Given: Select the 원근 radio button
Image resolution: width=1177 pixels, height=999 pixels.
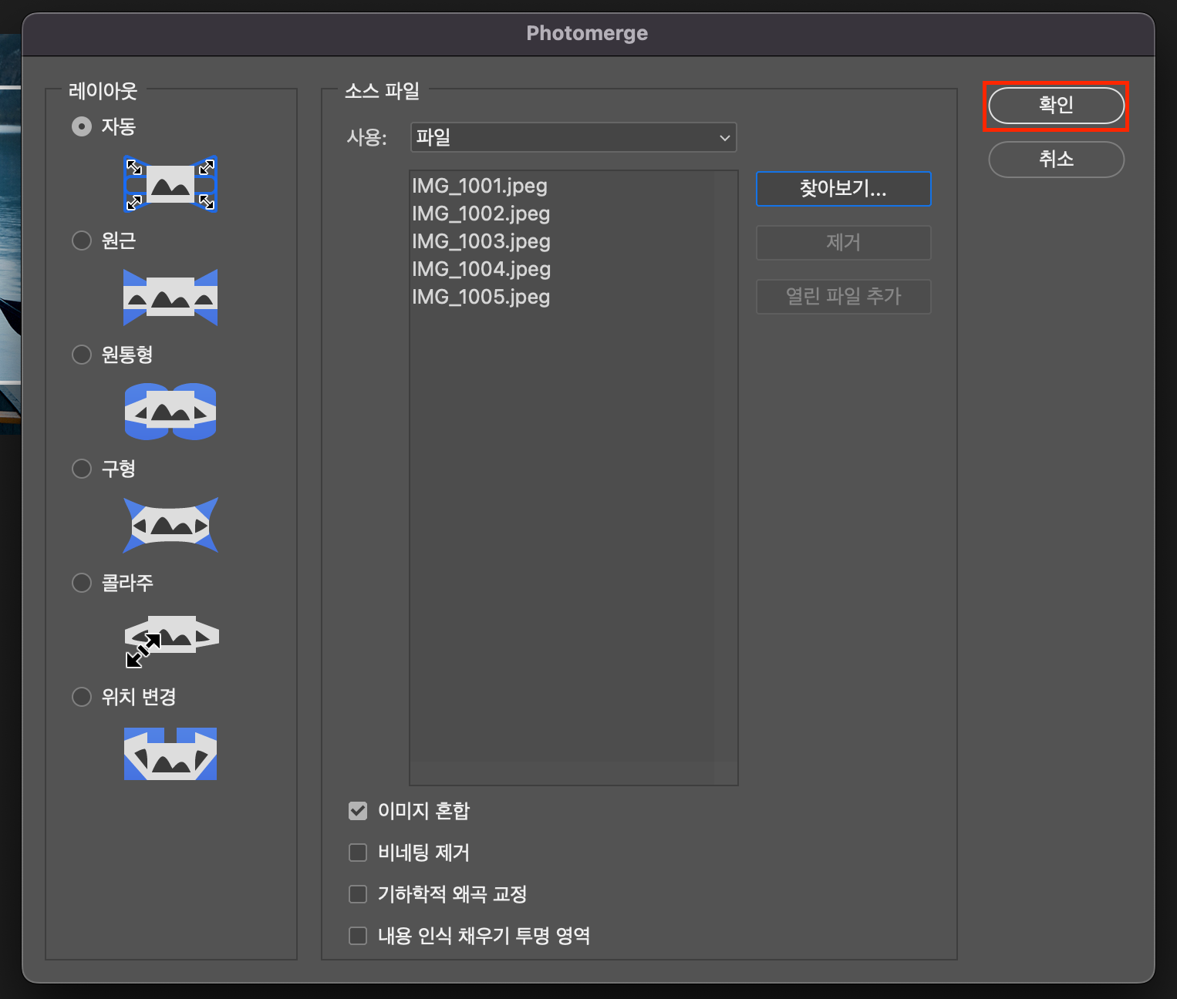Looking at the screenshot, I should coord(82,240).
